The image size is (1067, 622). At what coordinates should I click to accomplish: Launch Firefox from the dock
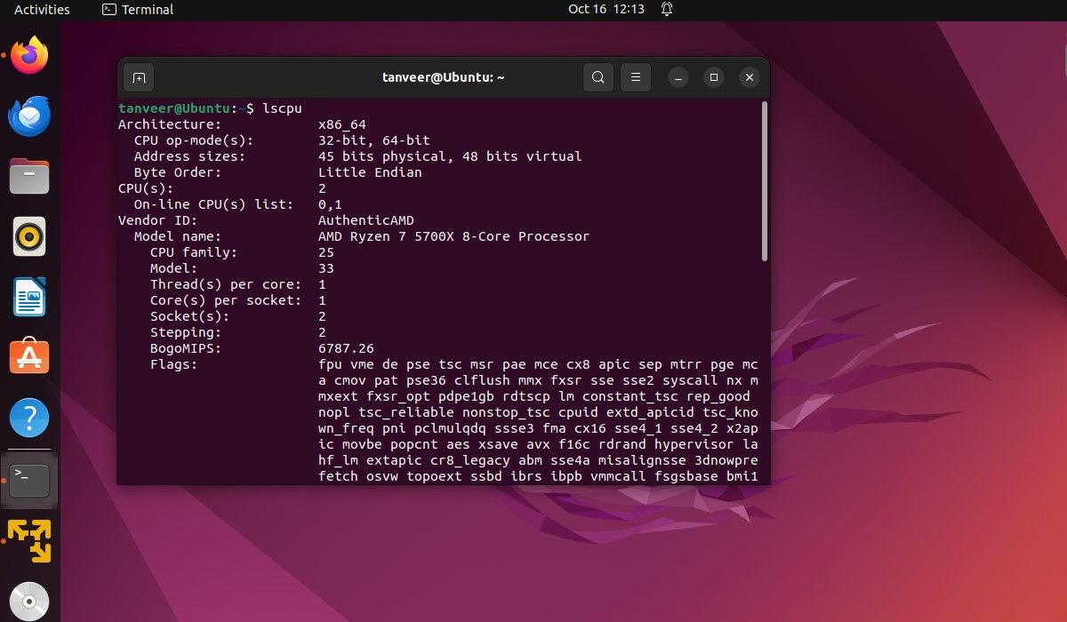(x=29, y=56)
